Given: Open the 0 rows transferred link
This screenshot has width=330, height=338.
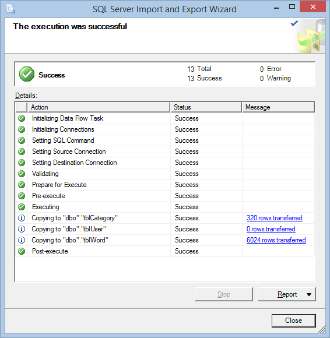Looking at the screenshot, I should pos(271,229).
